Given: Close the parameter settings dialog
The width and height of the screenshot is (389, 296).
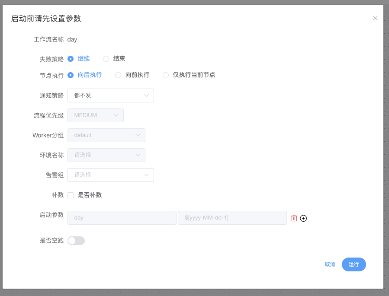Looking at the screenshot, I should pos(375,18).
